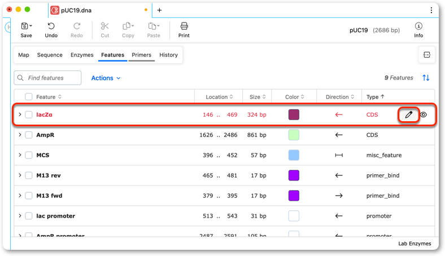Click the magnifier in Find features box
Screen dimensions: 445x256
click(x=20, y=78)
